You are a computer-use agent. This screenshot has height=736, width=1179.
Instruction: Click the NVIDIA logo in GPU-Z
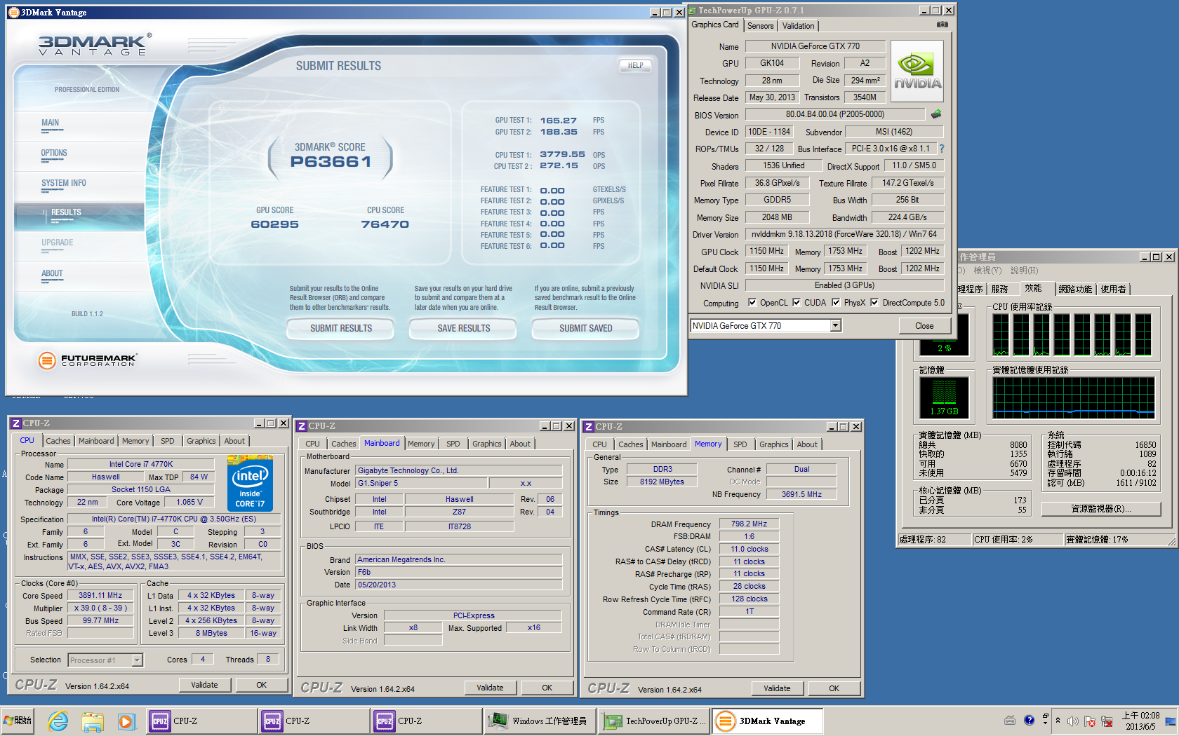pos(917,71)
